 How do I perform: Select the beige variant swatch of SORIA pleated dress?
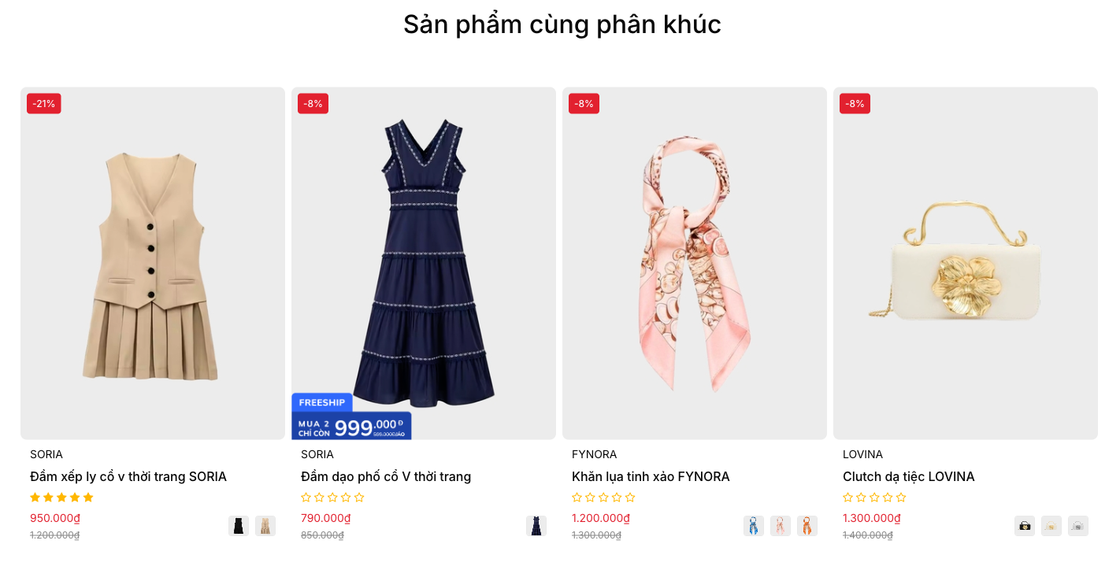[x=265, y=526]
